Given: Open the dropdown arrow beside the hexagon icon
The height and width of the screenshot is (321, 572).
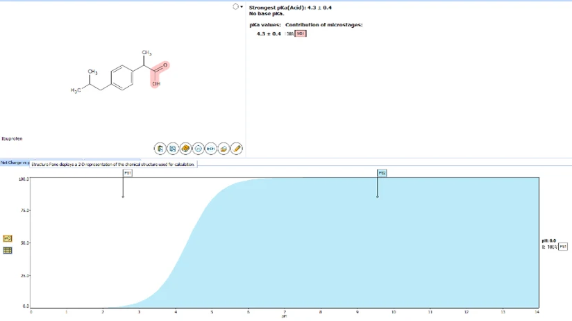Looking at the screenshot, I should pyautogui.click(x=242, y=6).
